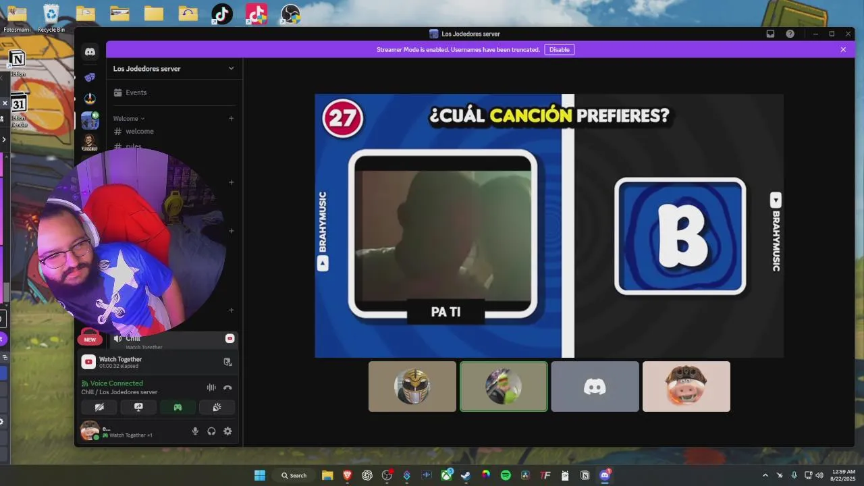Image resolution: width=864 pixels, height=486 pixels.
Task: Open the active voice server icon
Action: click(90, 120)
